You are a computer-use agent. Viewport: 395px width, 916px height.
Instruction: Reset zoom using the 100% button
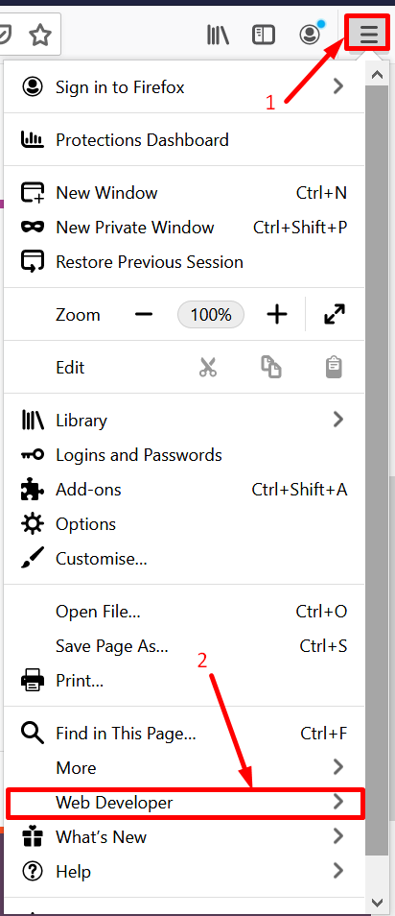click(211, 315)
